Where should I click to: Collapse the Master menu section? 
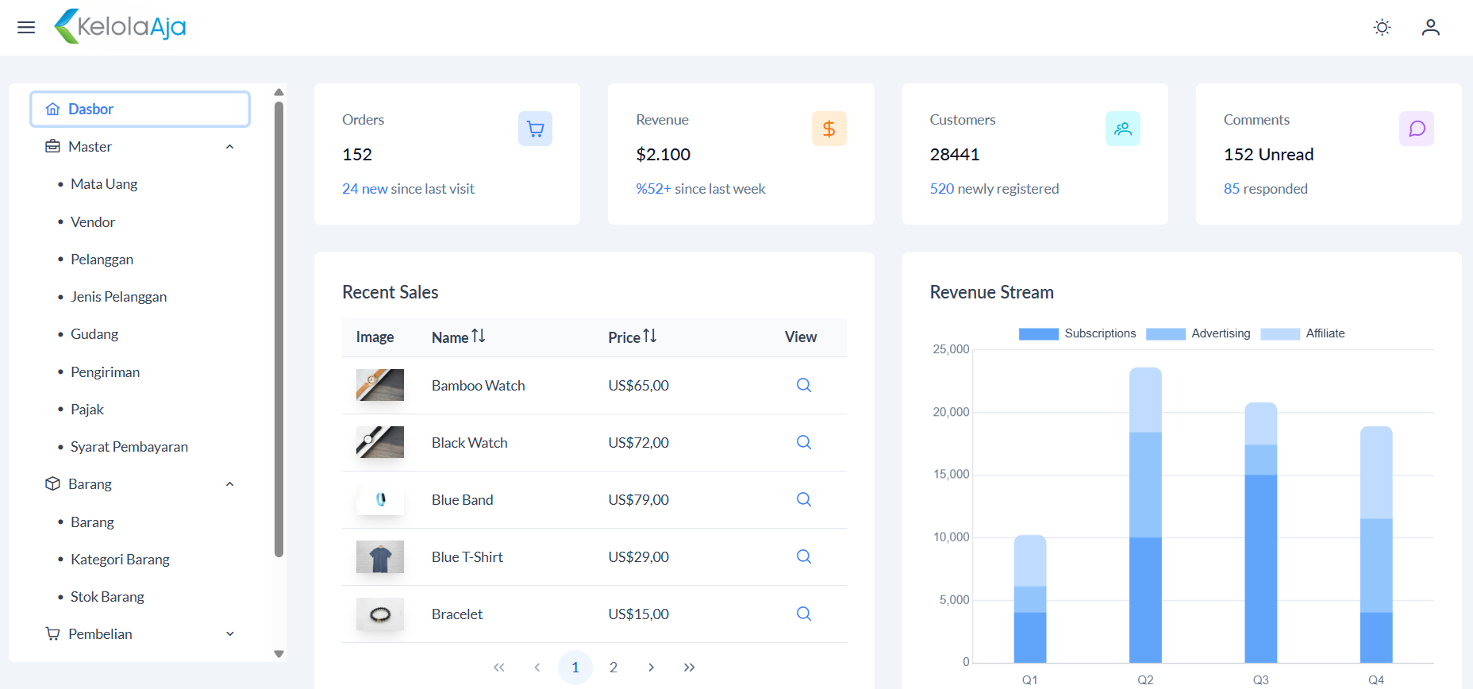pyautogui.click(x=229, y=147)
